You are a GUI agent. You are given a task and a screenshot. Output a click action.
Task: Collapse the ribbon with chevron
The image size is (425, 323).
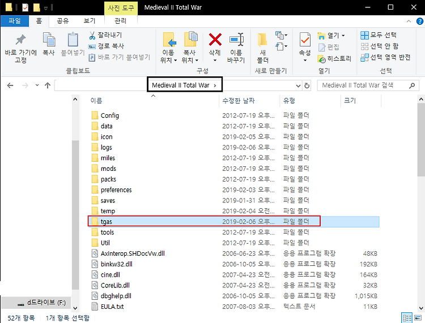[409, 21]
